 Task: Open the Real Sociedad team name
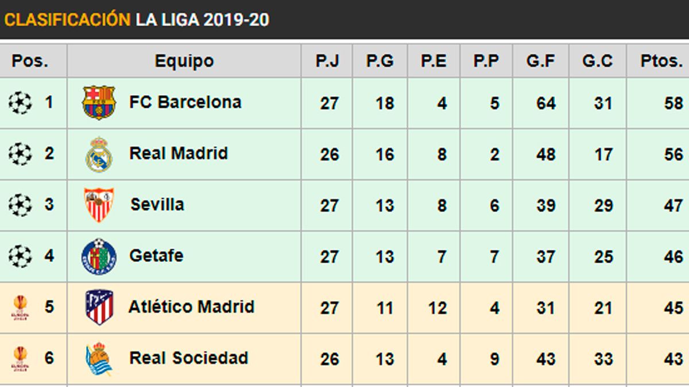tap(189, 358)
